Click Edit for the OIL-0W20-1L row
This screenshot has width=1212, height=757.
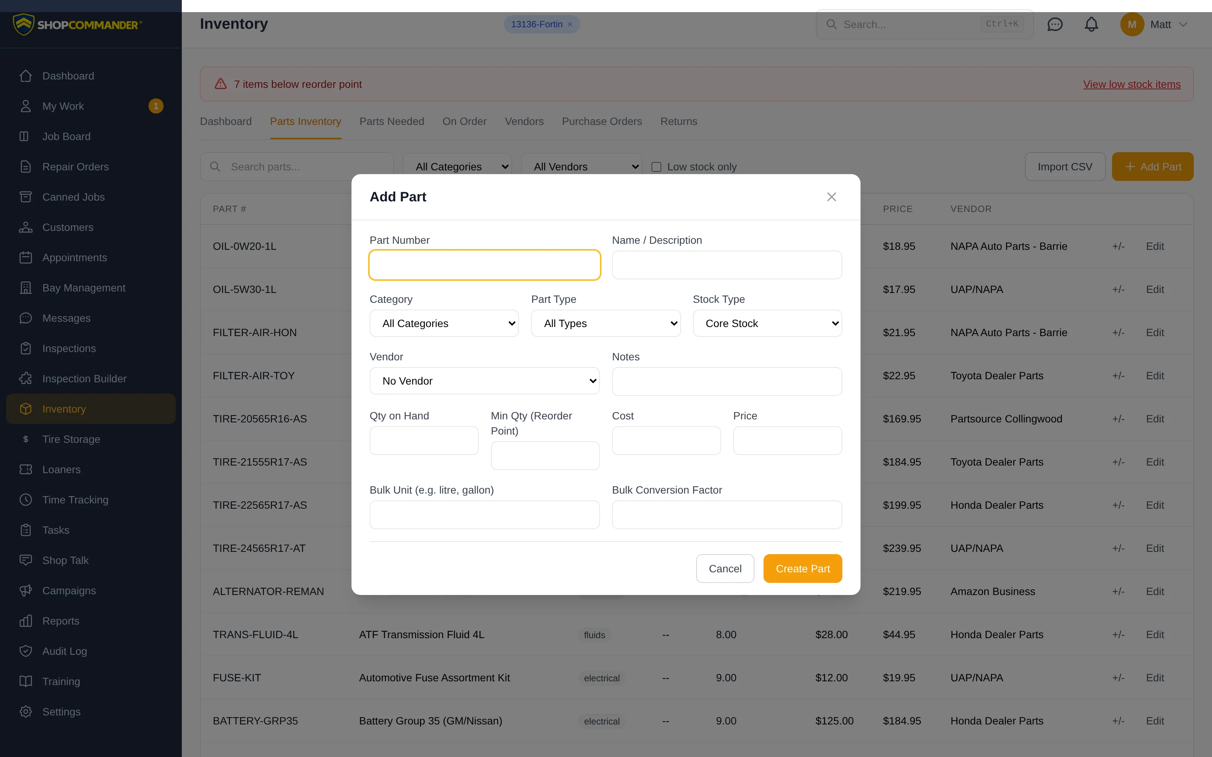(x=1154, y=246)
